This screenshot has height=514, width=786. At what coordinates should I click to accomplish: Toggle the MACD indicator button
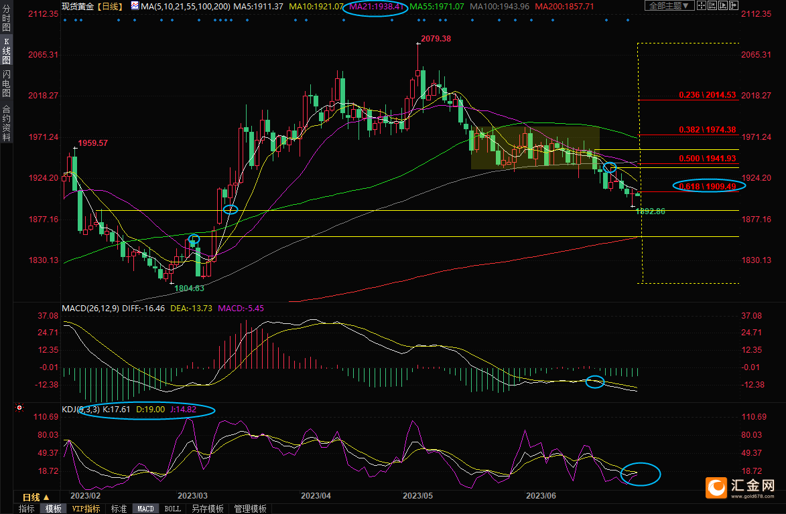[x=145, y=509]
